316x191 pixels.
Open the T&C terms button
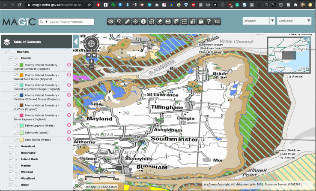[x=217, y=21]
